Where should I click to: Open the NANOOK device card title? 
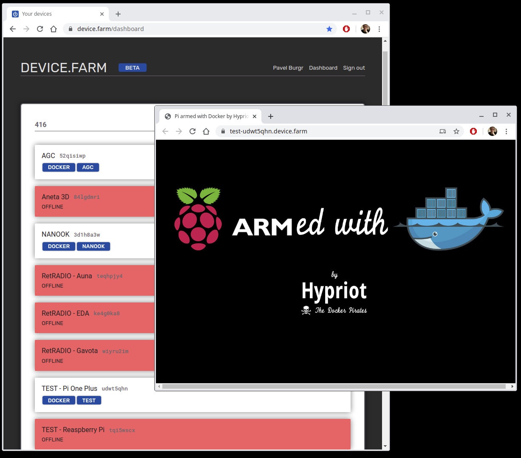(56, 235)
